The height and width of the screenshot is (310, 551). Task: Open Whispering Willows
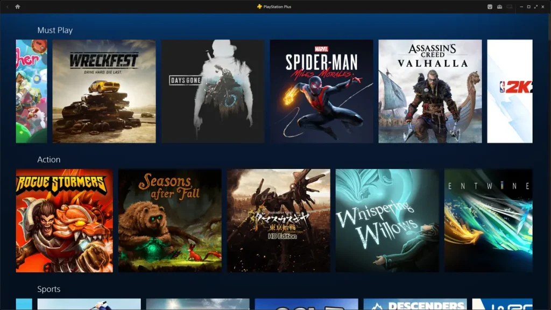(x=387, y=220)
